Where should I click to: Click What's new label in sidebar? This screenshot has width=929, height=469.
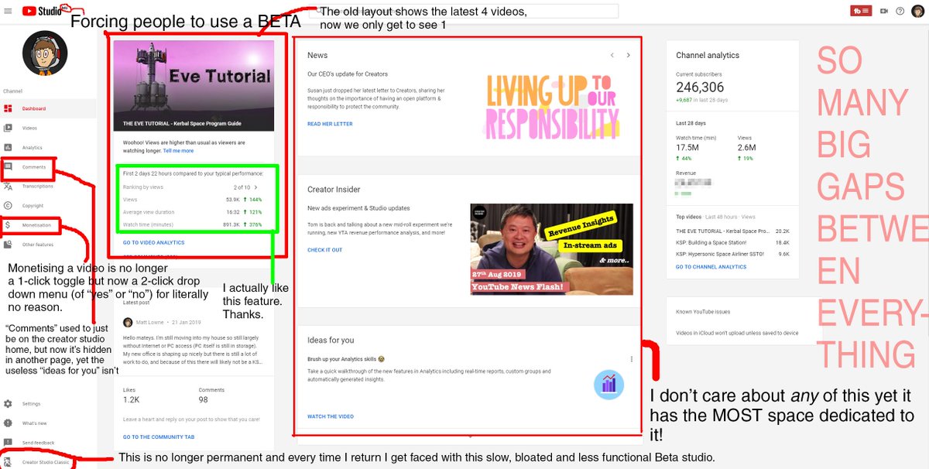(x=34, y=423)
